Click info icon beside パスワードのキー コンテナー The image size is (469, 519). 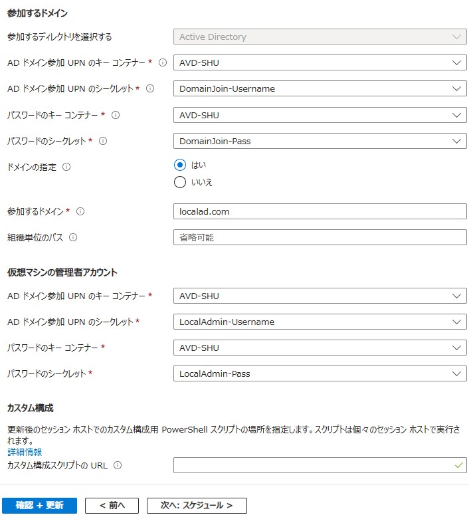coord(115,115)
